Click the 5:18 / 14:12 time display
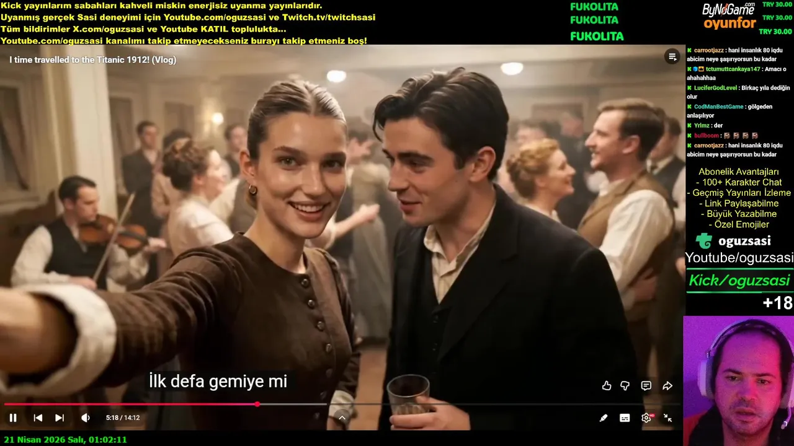The height and width of the screenshot is (446, 794). click(x=123, y=418)
